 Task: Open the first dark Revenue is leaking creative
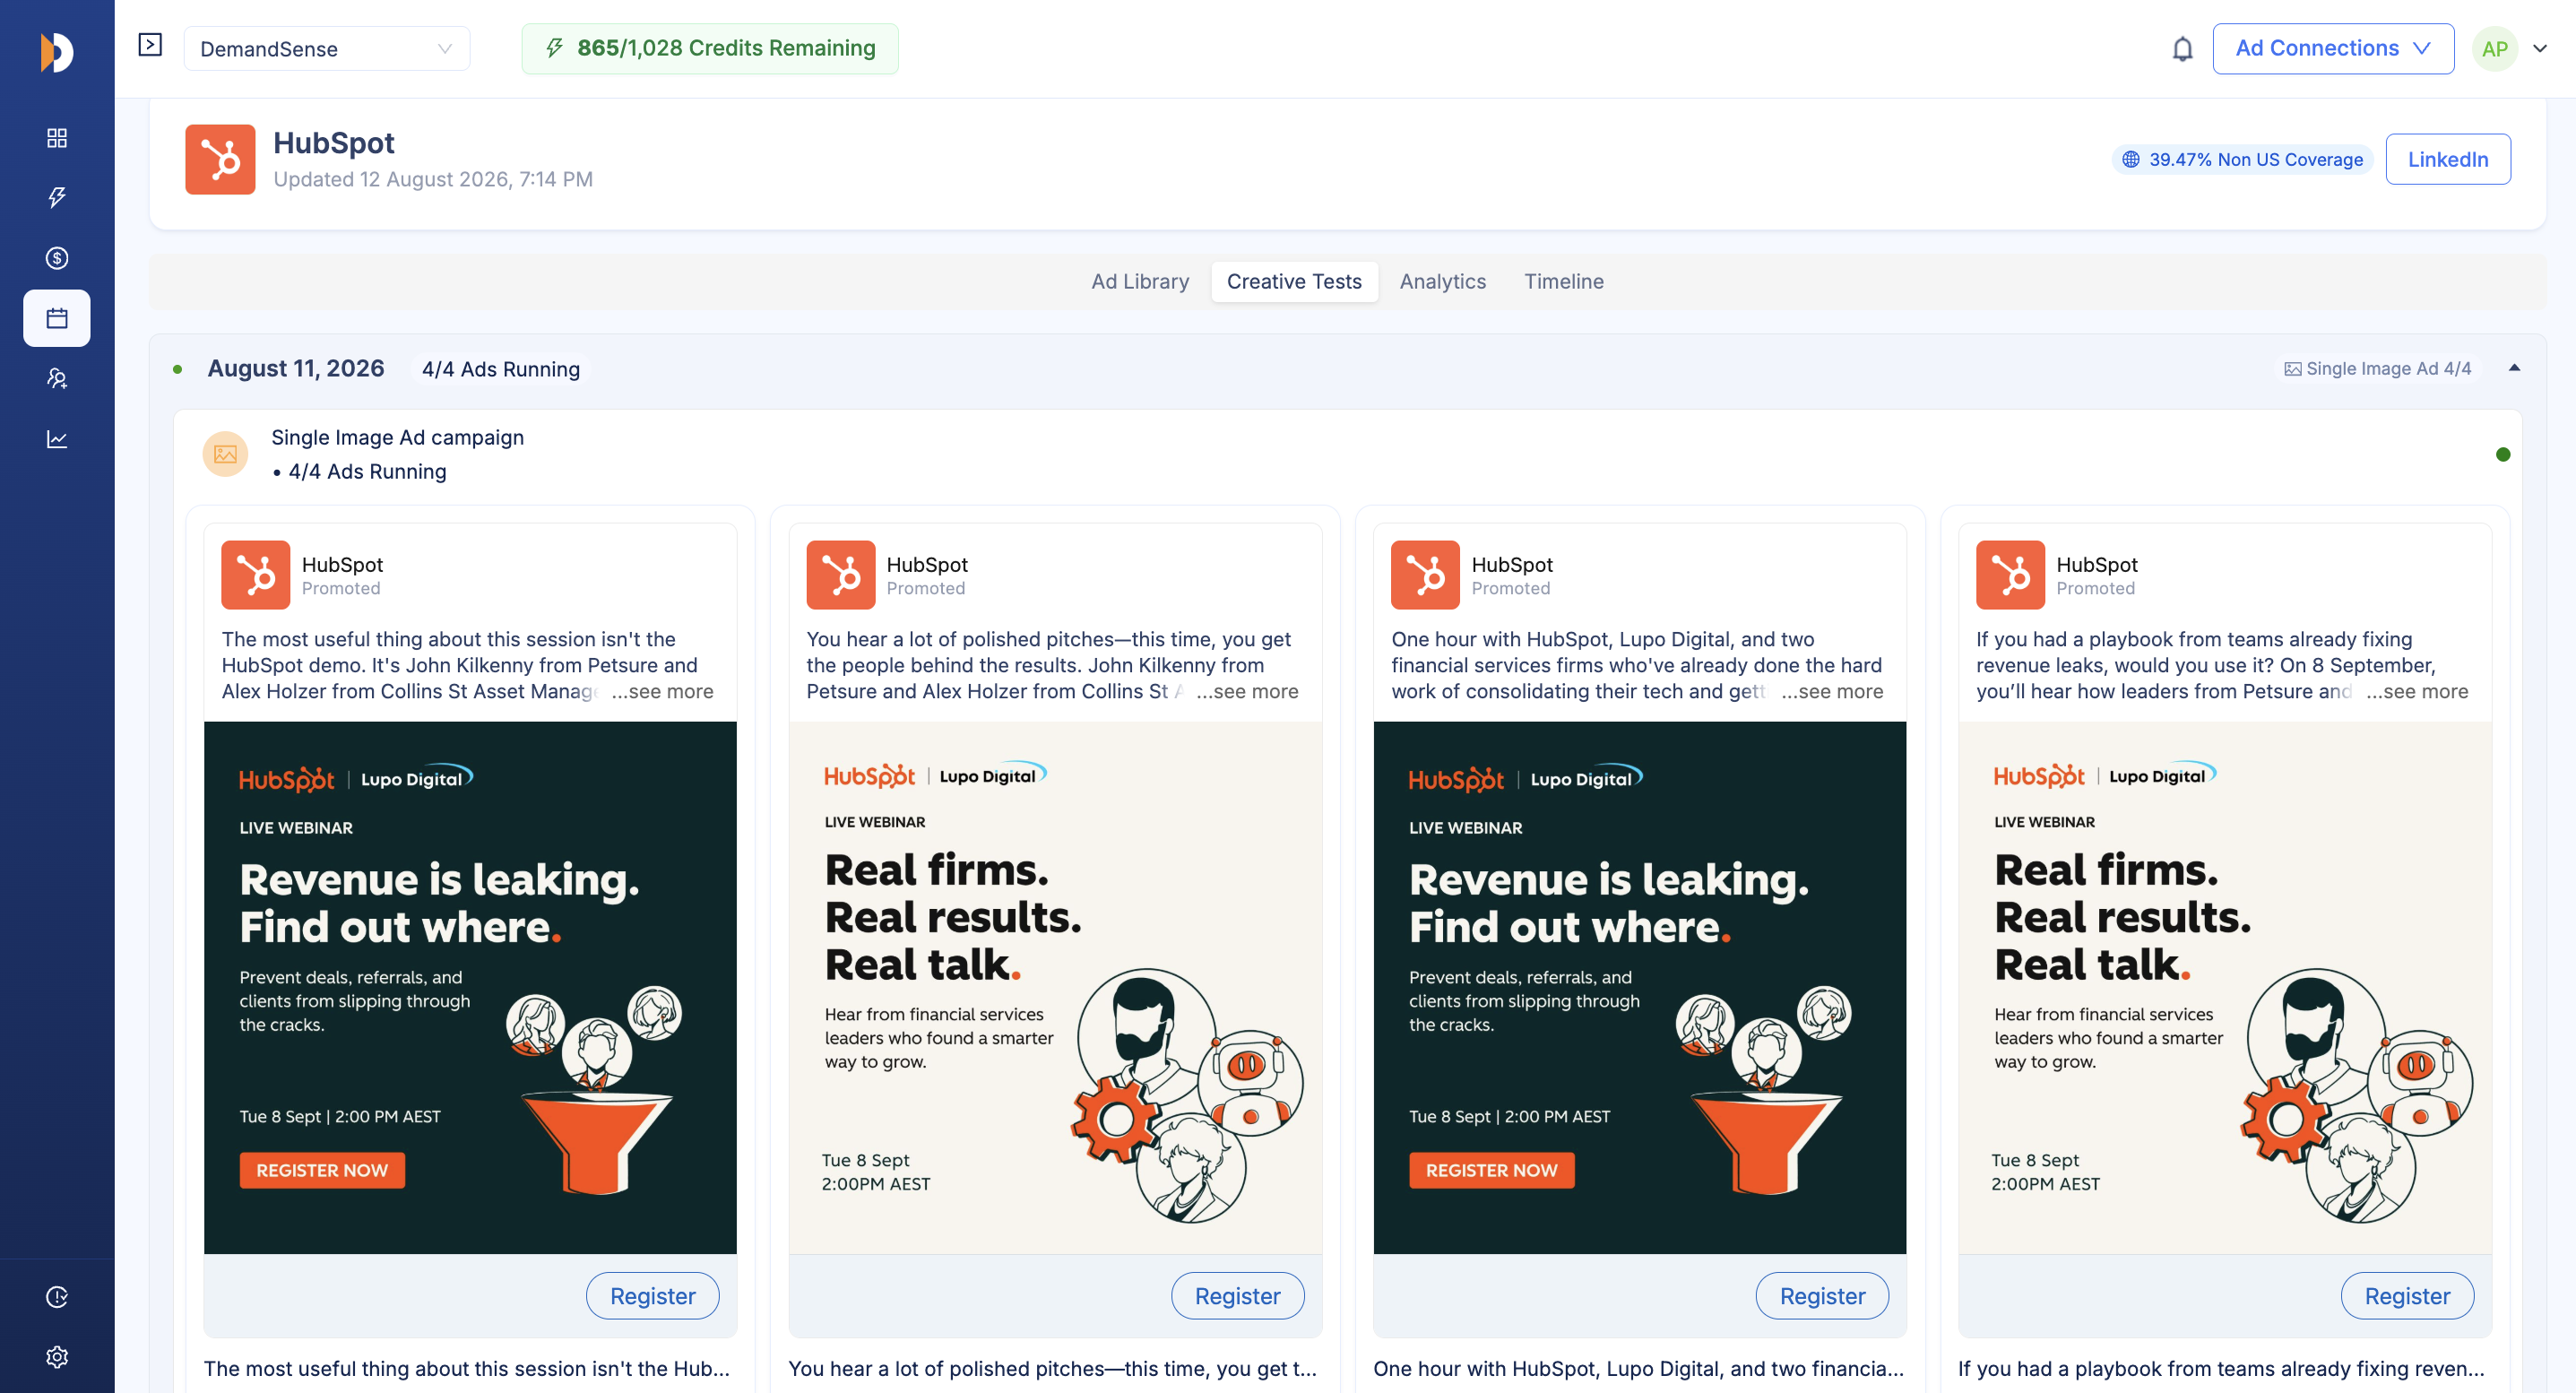tap(470, 987)
